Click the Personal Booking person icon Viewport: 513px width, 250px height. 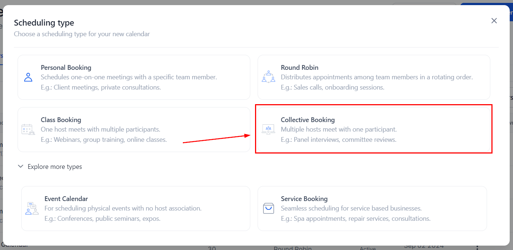click(x=28, y=77)
